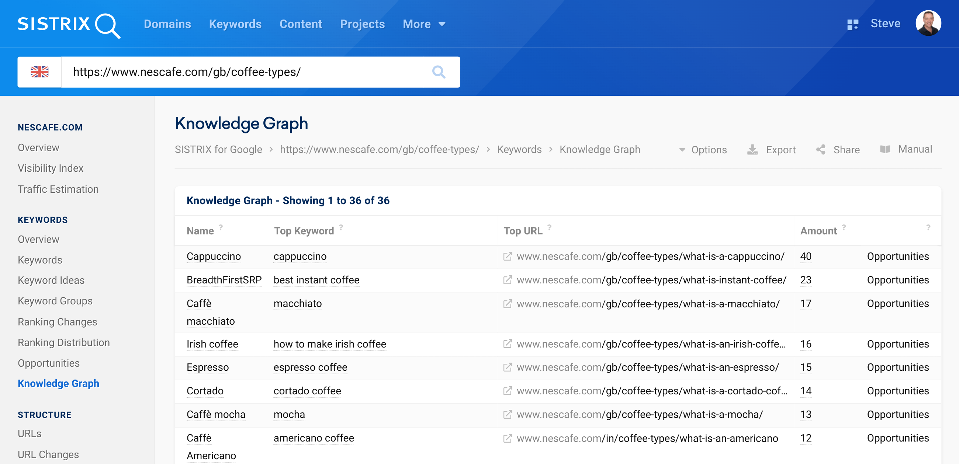Expand the More dropdown menu
This screenshot has width=959, height=464.
424,24
